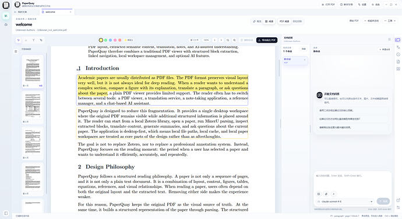Select the cursor tool in the PDF toolbar
Viewport: 402px width, 219px height.
click(x=19, y=40)
